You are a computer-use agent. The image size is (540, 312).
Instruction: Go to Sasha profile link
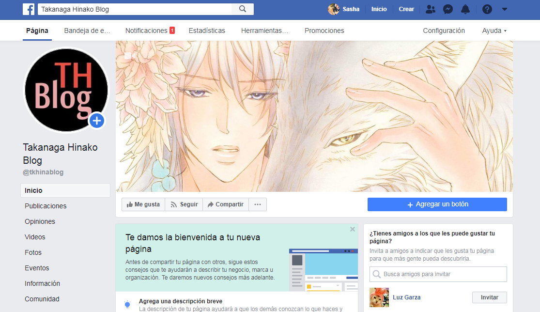(351, 9)
